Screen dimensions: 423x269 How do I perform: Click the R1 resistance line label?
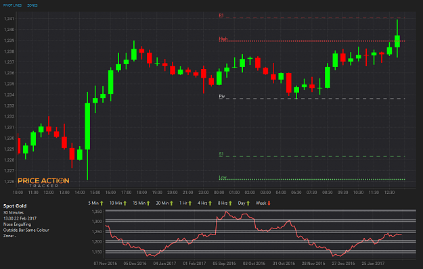coord(221,16)
